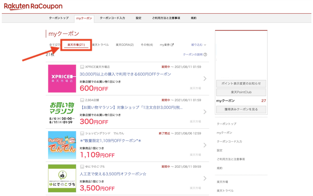
Task: Switch to the その他(4) filter tab
Action: tap(147, 45)
